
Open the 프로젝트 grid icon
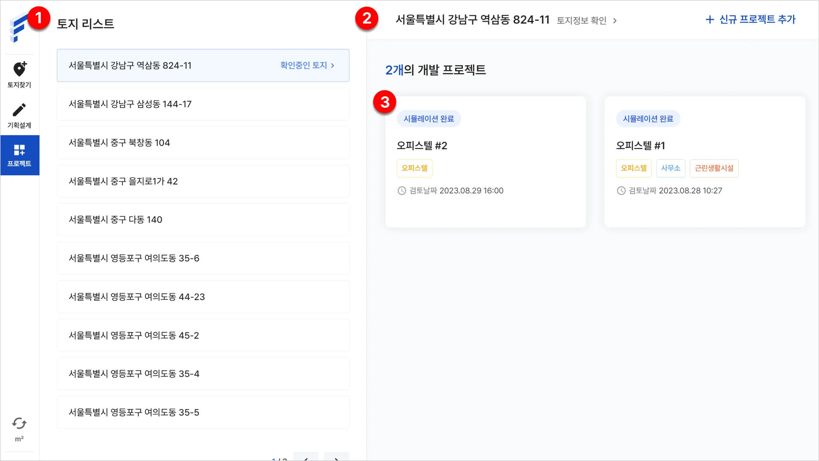(19, 150)
